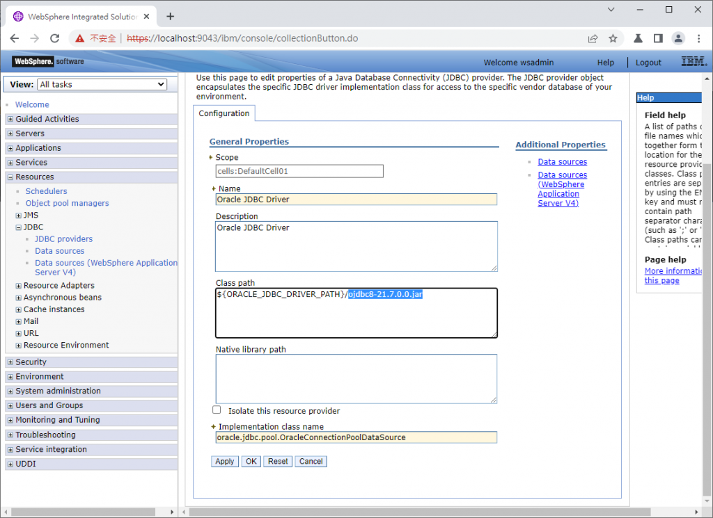Viewport: 713px width, 518px height.
Task: Click Help in the top banner
Action: click(605, 63)
